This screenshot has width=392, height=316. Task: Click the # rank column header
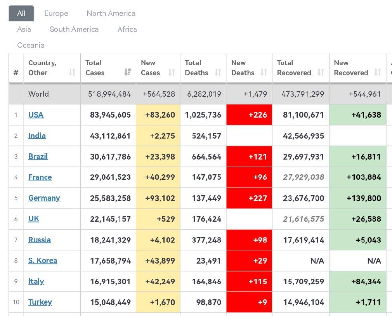16,73
